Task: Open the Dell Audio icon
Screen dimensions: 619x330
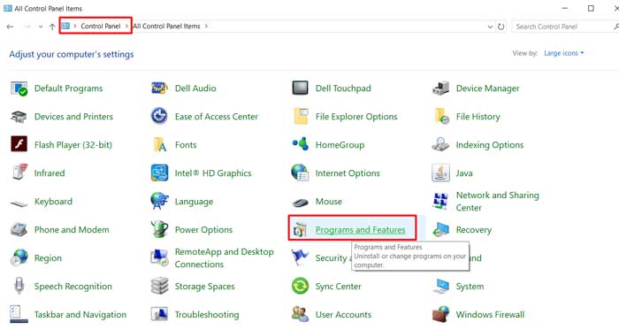Action: (159, 88)
